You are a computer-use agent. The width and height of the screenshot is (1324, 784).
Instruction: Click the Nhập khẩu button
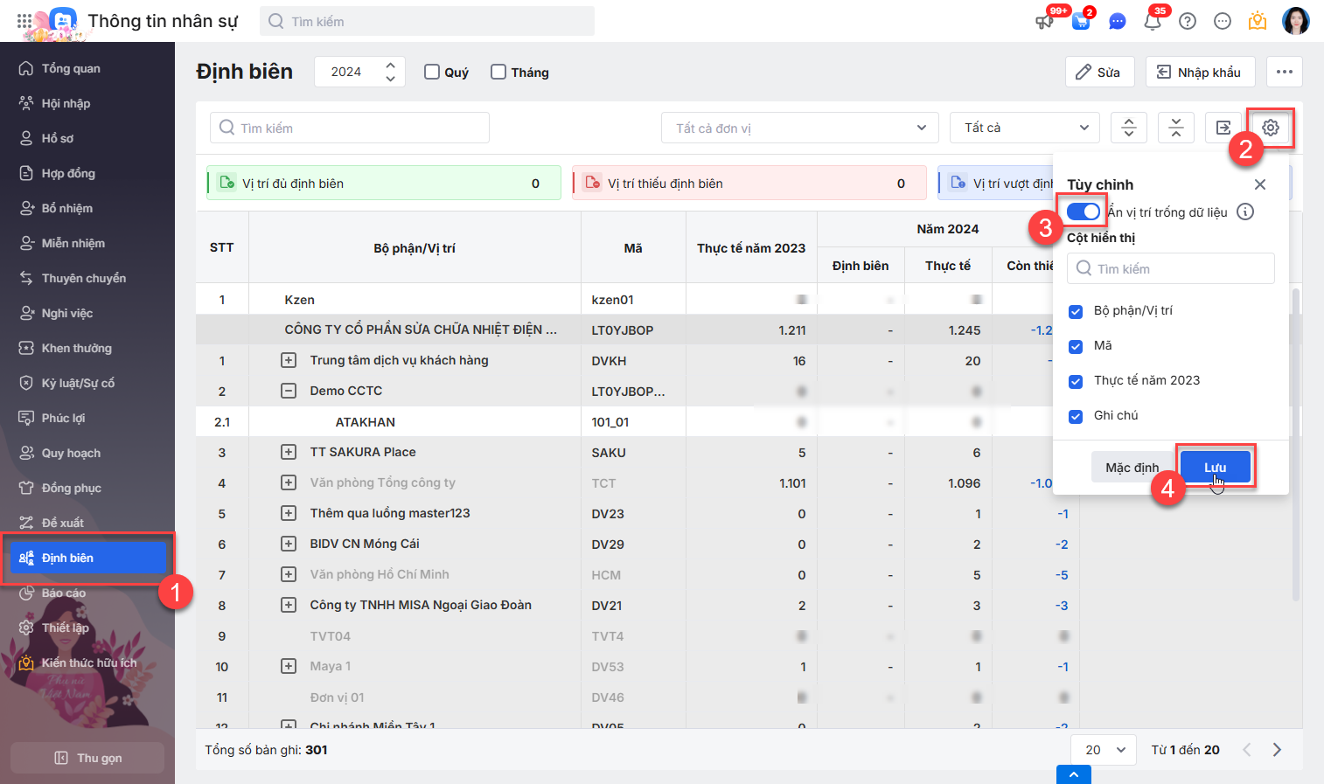[x=1199, y=72]
